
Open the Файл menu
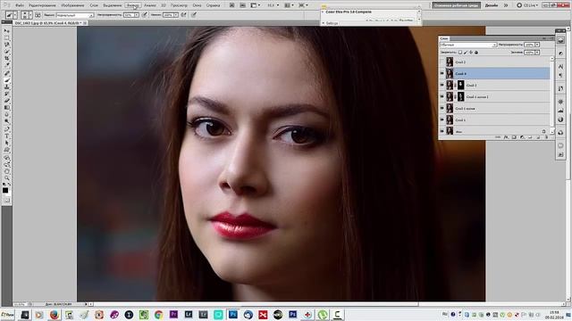pos(20,5)
